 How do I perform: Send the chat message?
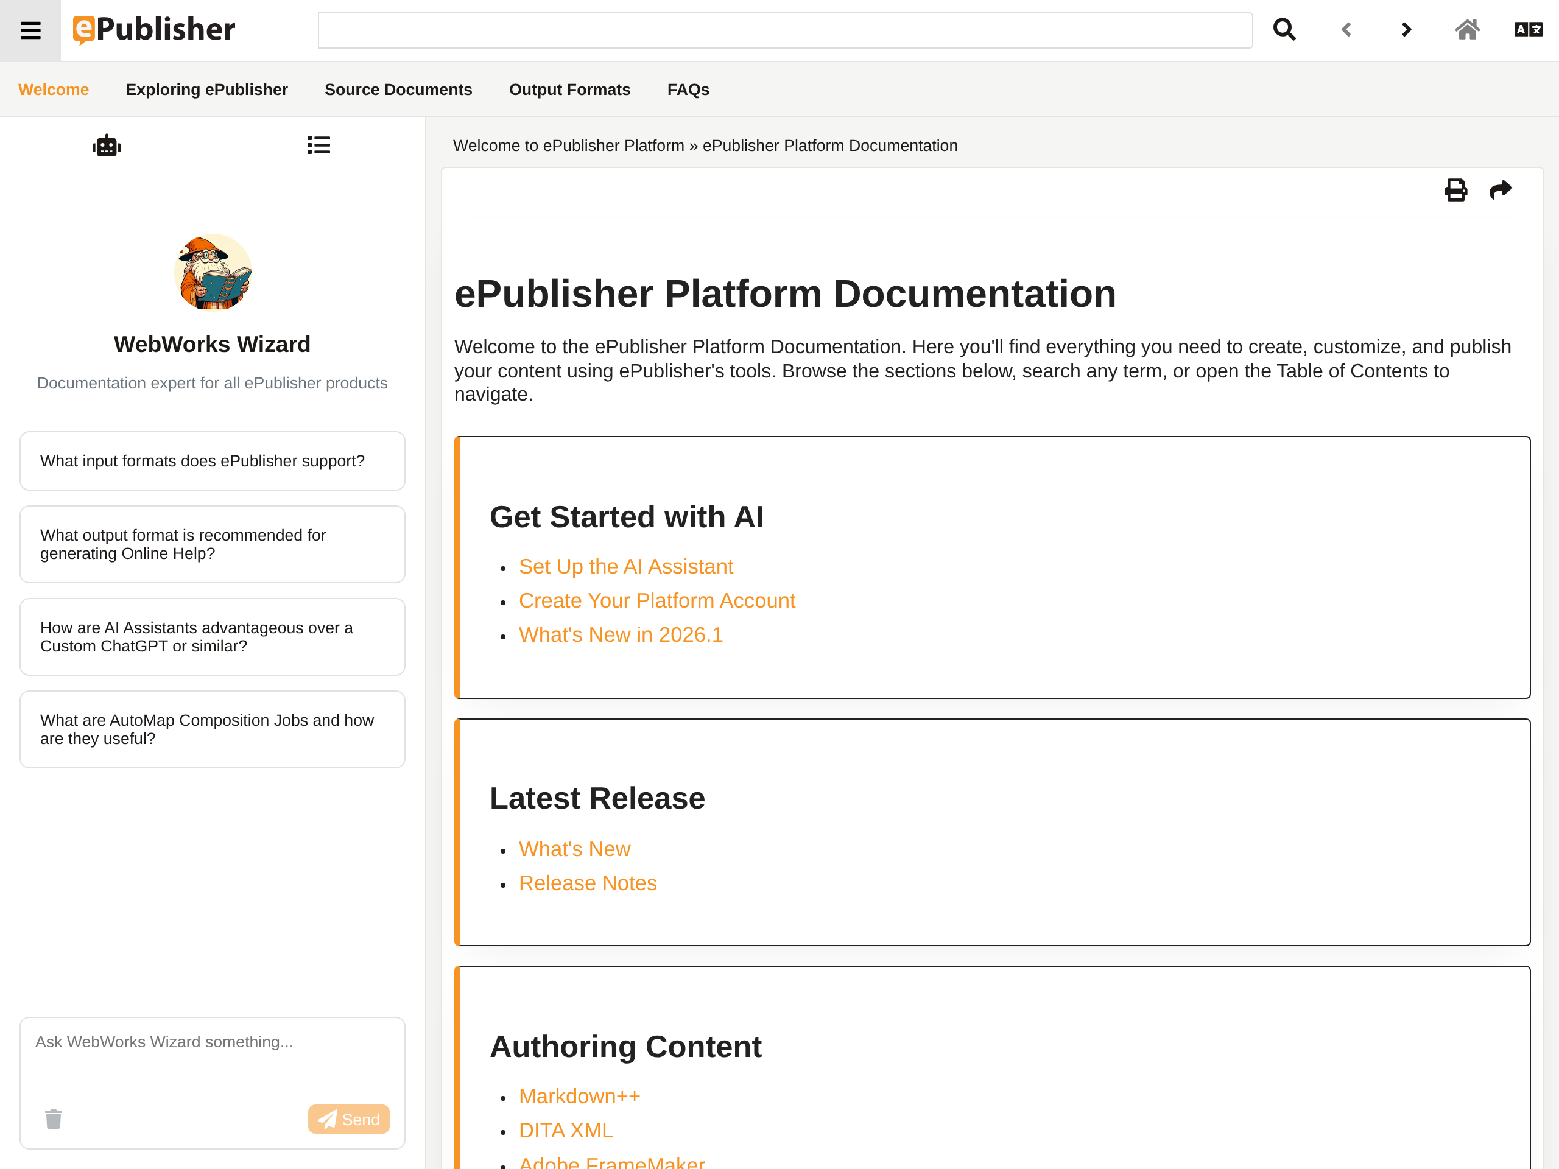[x=348, y=1119]
